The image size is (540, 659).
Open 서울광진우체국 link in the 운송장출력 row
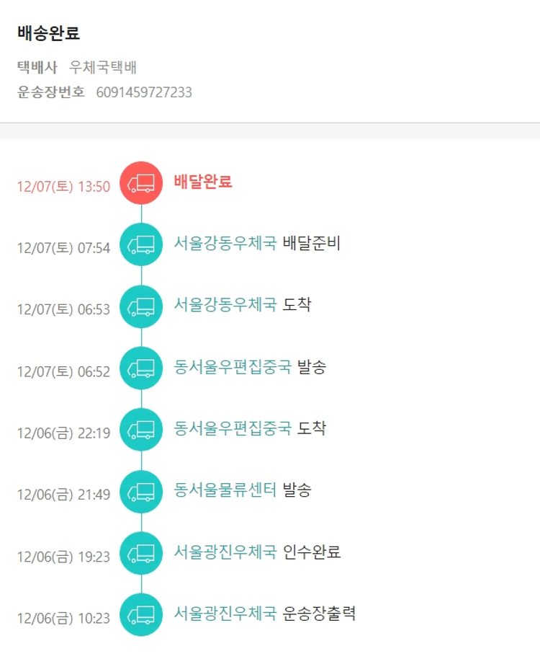pos(225,614)
